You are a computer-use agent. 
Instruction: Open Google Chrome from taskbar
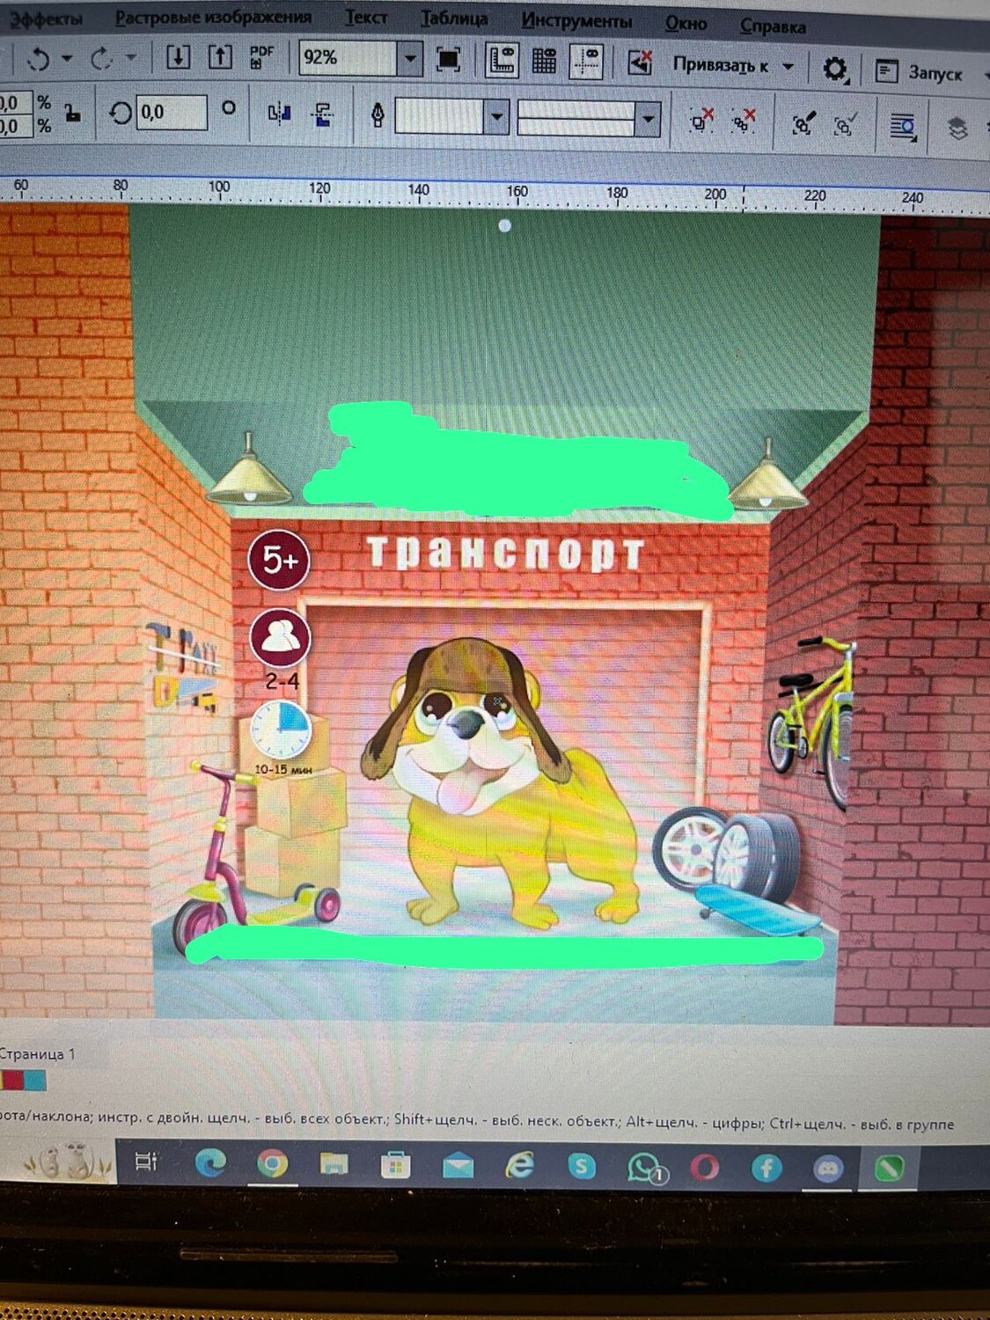(x=272, y=1164)
